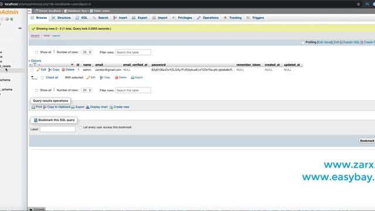The image size is (375, 211).
Task: Click Print in query results operations
Action: [36, 107]
